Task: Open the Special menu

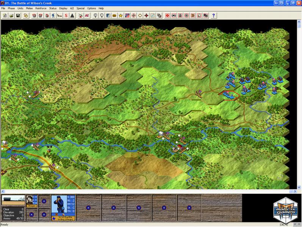Action: click(x=80, y=8)
